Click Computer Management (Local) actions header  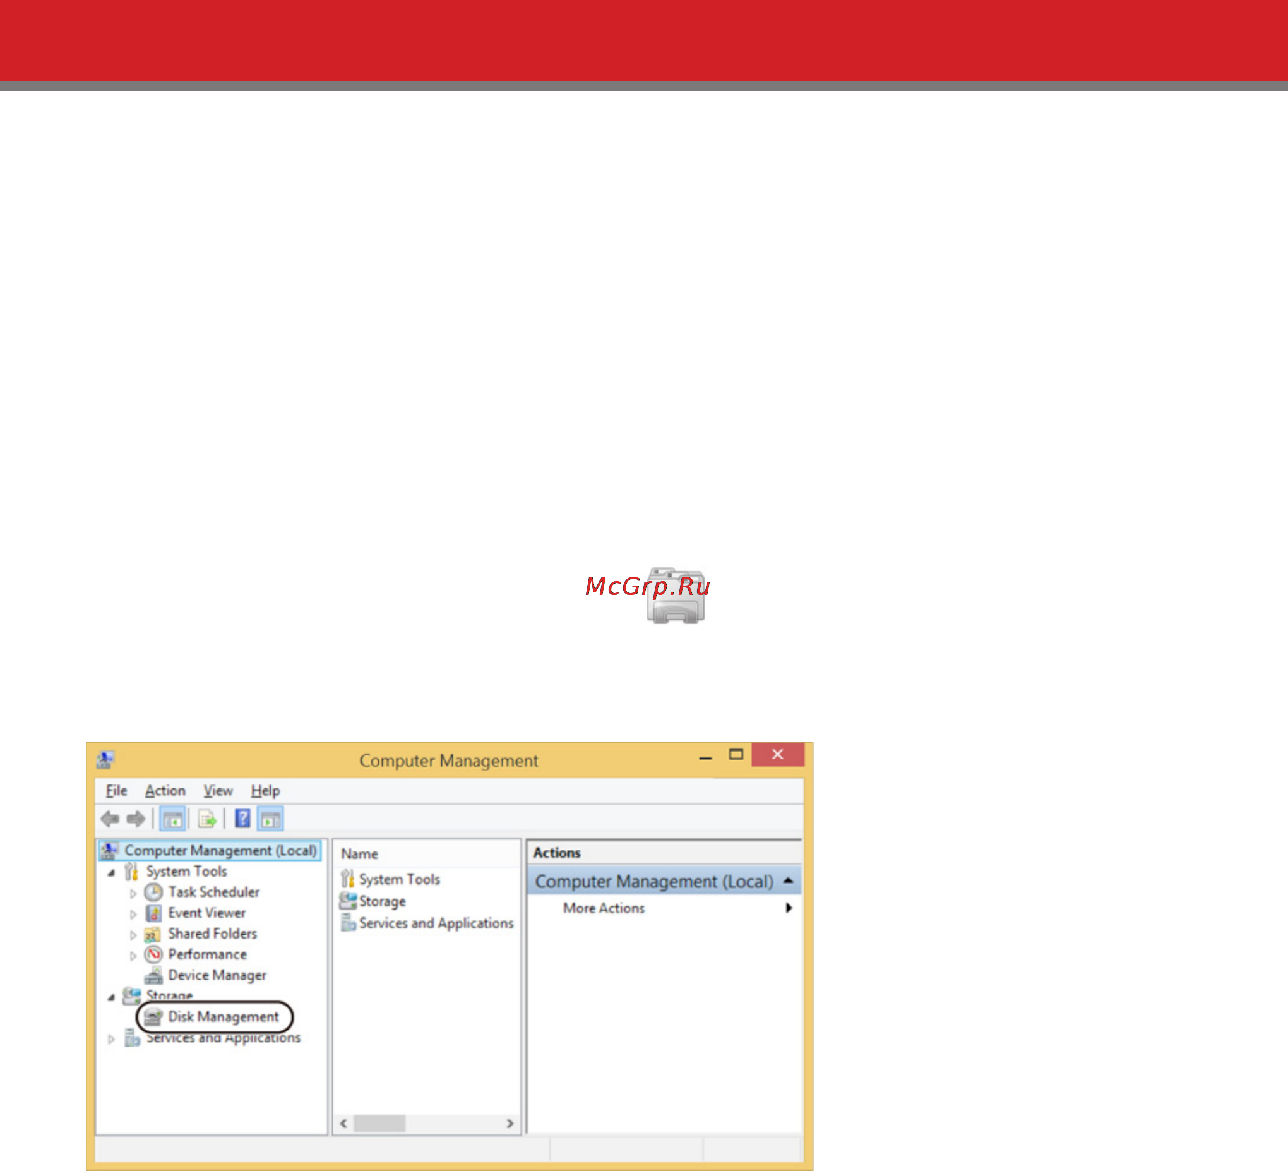tap(664, 881)
